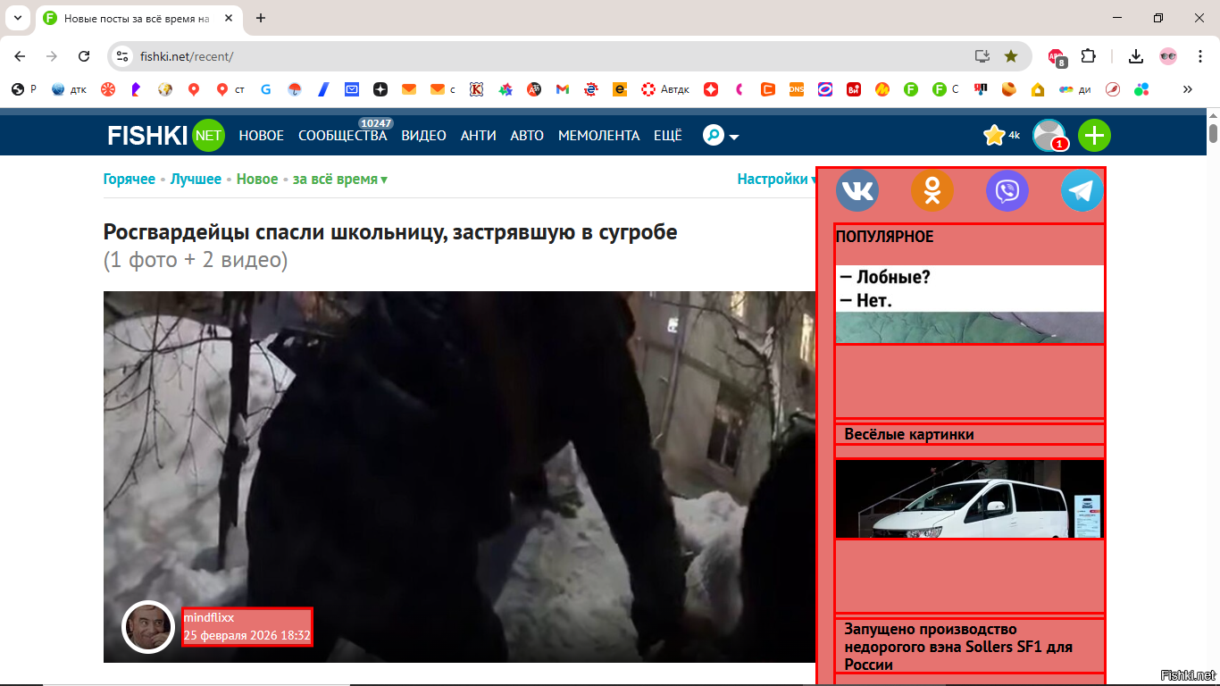The height and width of the screenshot is (686, 1220).
Task: Open the Chrome three-dot menu
Action: pyautogui.click(x=1200, y=56)
